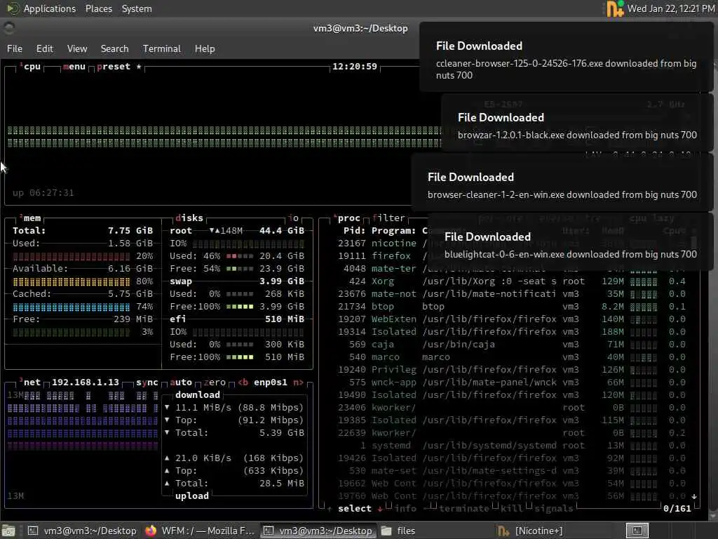Open the Applications menu in top panel
The height and width of the screenshot is (539, 718).
(x=50, y=8)
